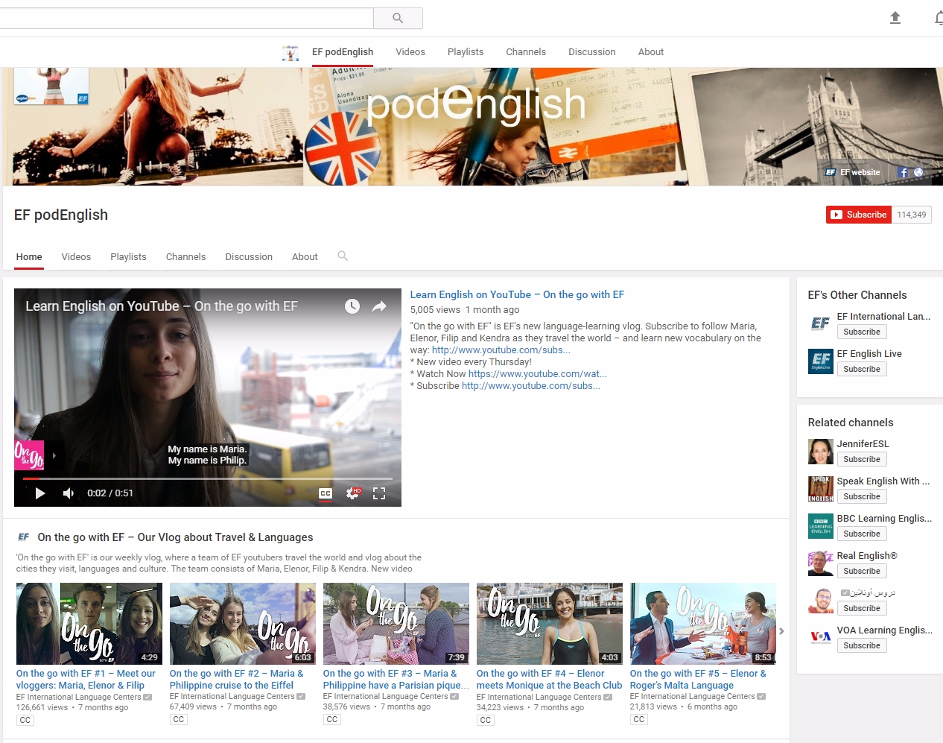Show next videos with the shelf arrow

pyautogui.click(x=781, y=631)
